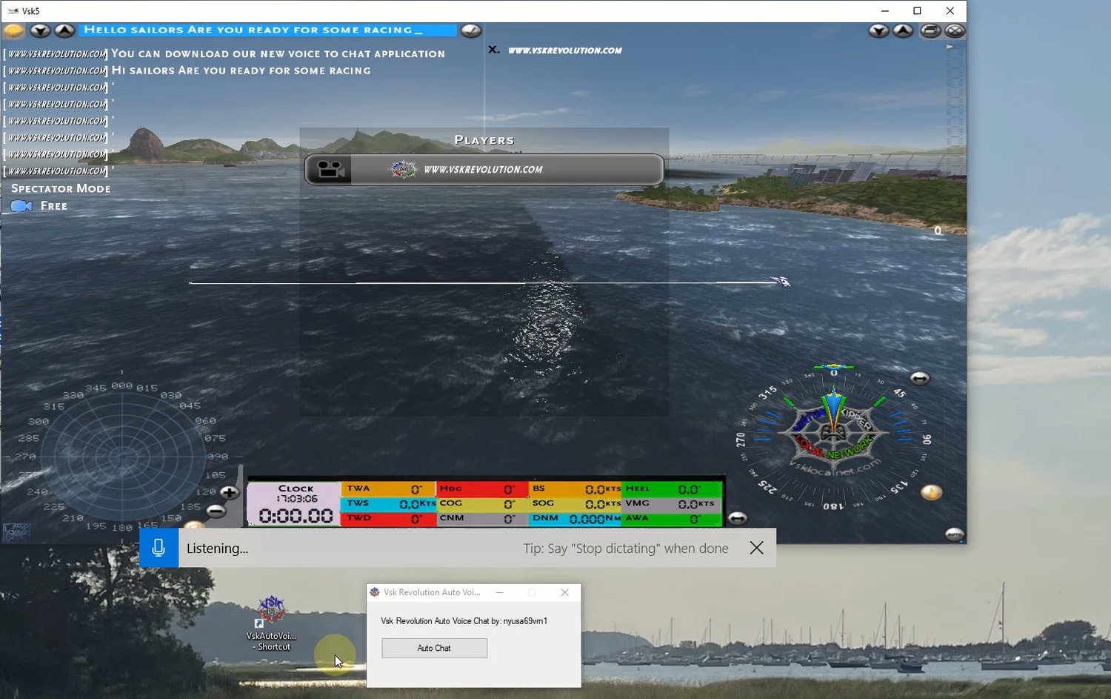Viewport: 1111px width, 699px height.
Task: Click the AWA instrument readout
Action: click(x=672, y=519)
